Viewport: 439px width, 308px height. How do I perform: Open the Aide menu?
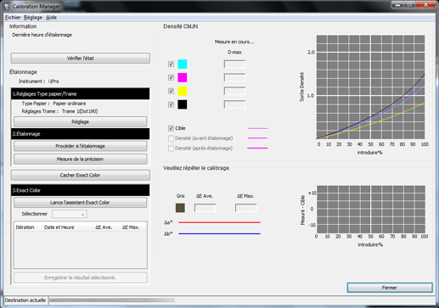(x=51, y=18)
